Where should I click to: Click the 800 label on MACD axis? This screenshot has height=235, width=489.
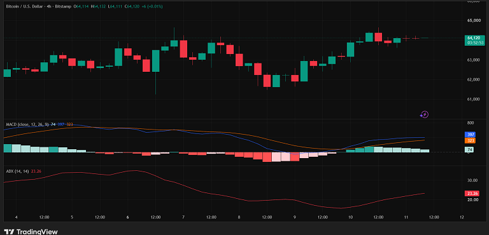(471, 123)
